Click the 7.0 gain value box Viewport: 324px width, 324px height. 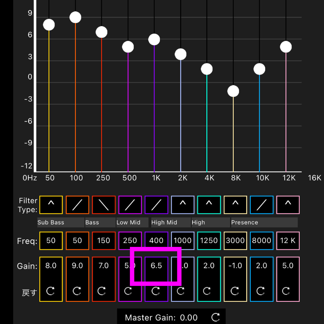pos(104,266)
